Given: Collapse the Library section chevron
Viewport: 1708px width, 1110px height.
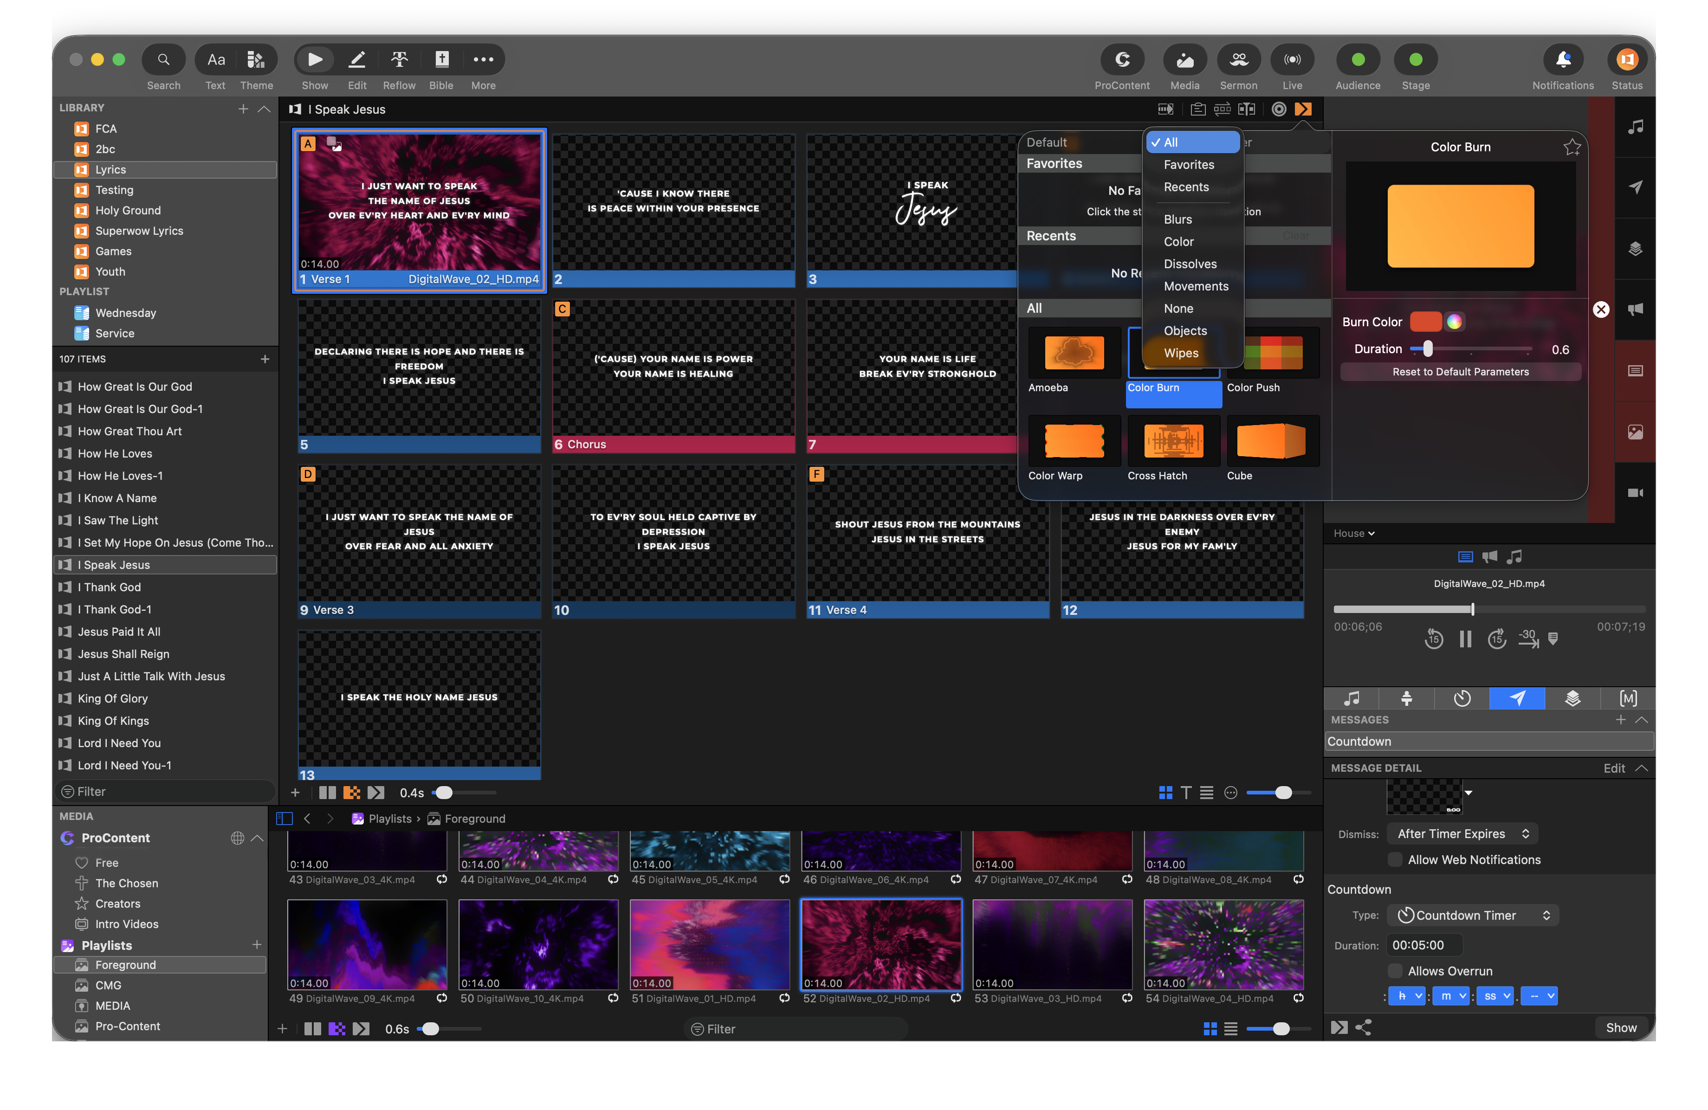Looking at the screenshot, I should (263, 108).
